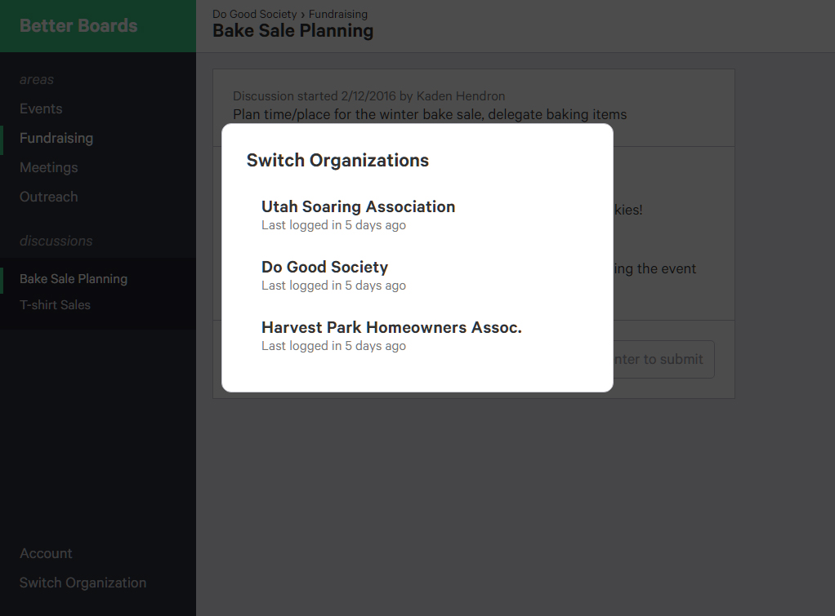
Task: Go to the Outreach area
Action: pyautogui.click(x=48, y=197)
